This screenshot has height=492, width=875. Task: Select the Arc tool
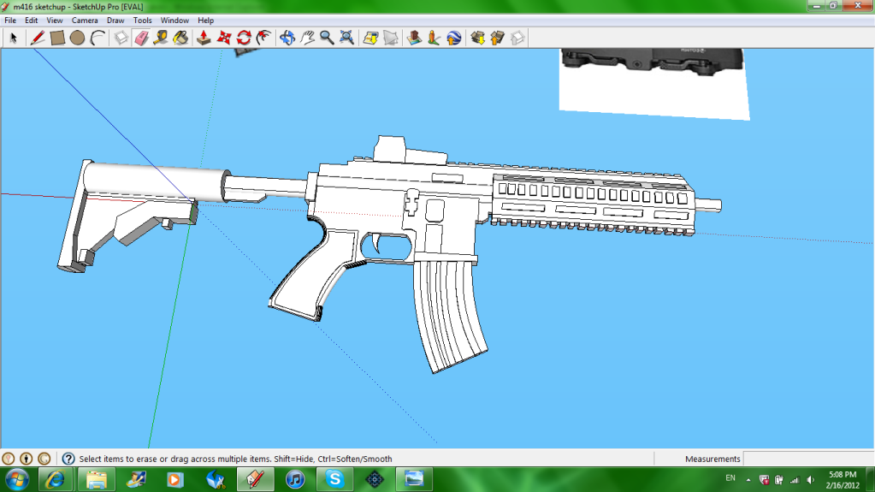[x=98, y=38]
